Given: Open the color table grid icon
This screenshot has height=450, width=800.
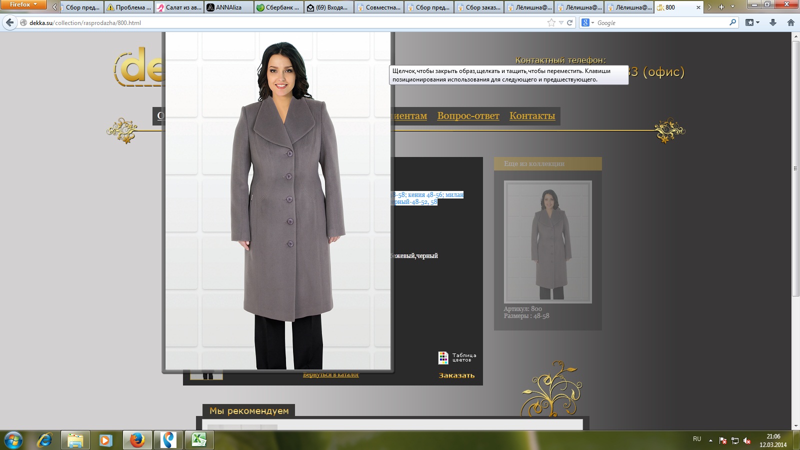Looking at the screenshot, I should tap(443, 357).
